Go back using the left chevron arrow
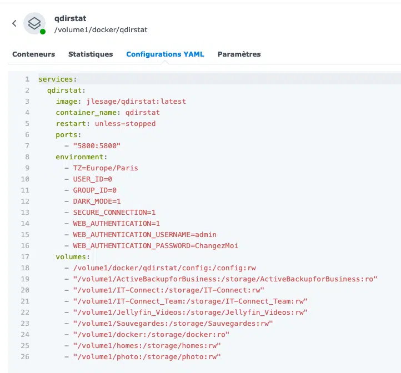The width and height of the screenshot is (401, 373). tap(14, 23)
